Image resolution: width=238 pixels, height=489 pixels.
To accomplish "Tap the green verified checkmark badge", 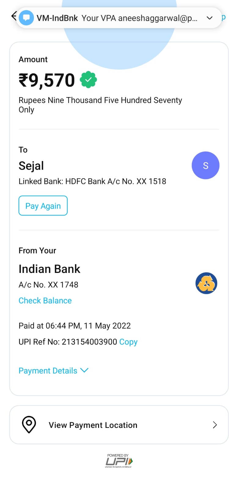I will click(x=88, y=80).
